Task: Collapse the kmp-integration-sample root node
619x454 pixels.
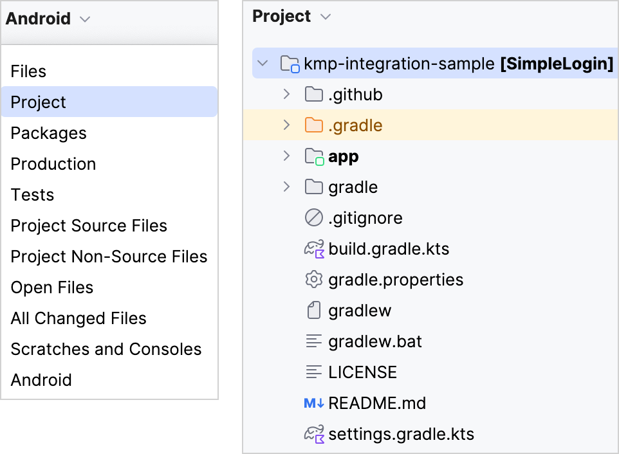Action: coord(262,63)
